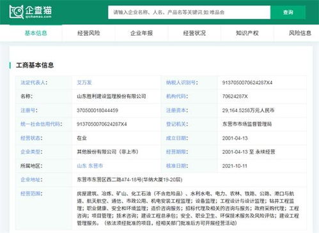The width and height of the screenshot is (319, 233).
Task: Click the 纳税人识别号 label
Action: 182,82
